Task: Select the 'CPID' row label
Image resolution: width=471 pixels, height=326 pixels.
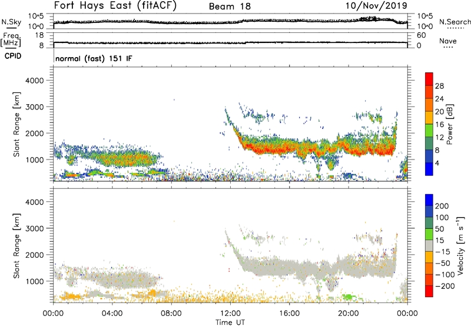Action: 13,56
